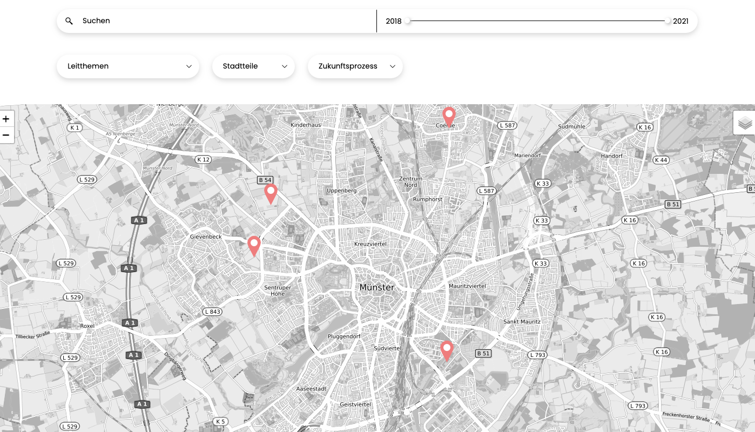Open the Zukunftsprozess dropdown
The width and height of the screenshot is (755, 432).
pos(355,66)
